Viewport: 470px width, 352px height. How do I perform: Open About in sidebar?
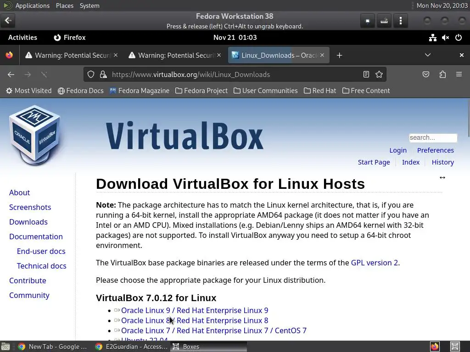[19, 192]
